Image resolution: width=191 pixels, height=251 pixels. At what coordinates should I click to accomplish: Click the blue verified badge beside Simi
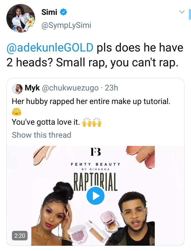coord(63,12)
